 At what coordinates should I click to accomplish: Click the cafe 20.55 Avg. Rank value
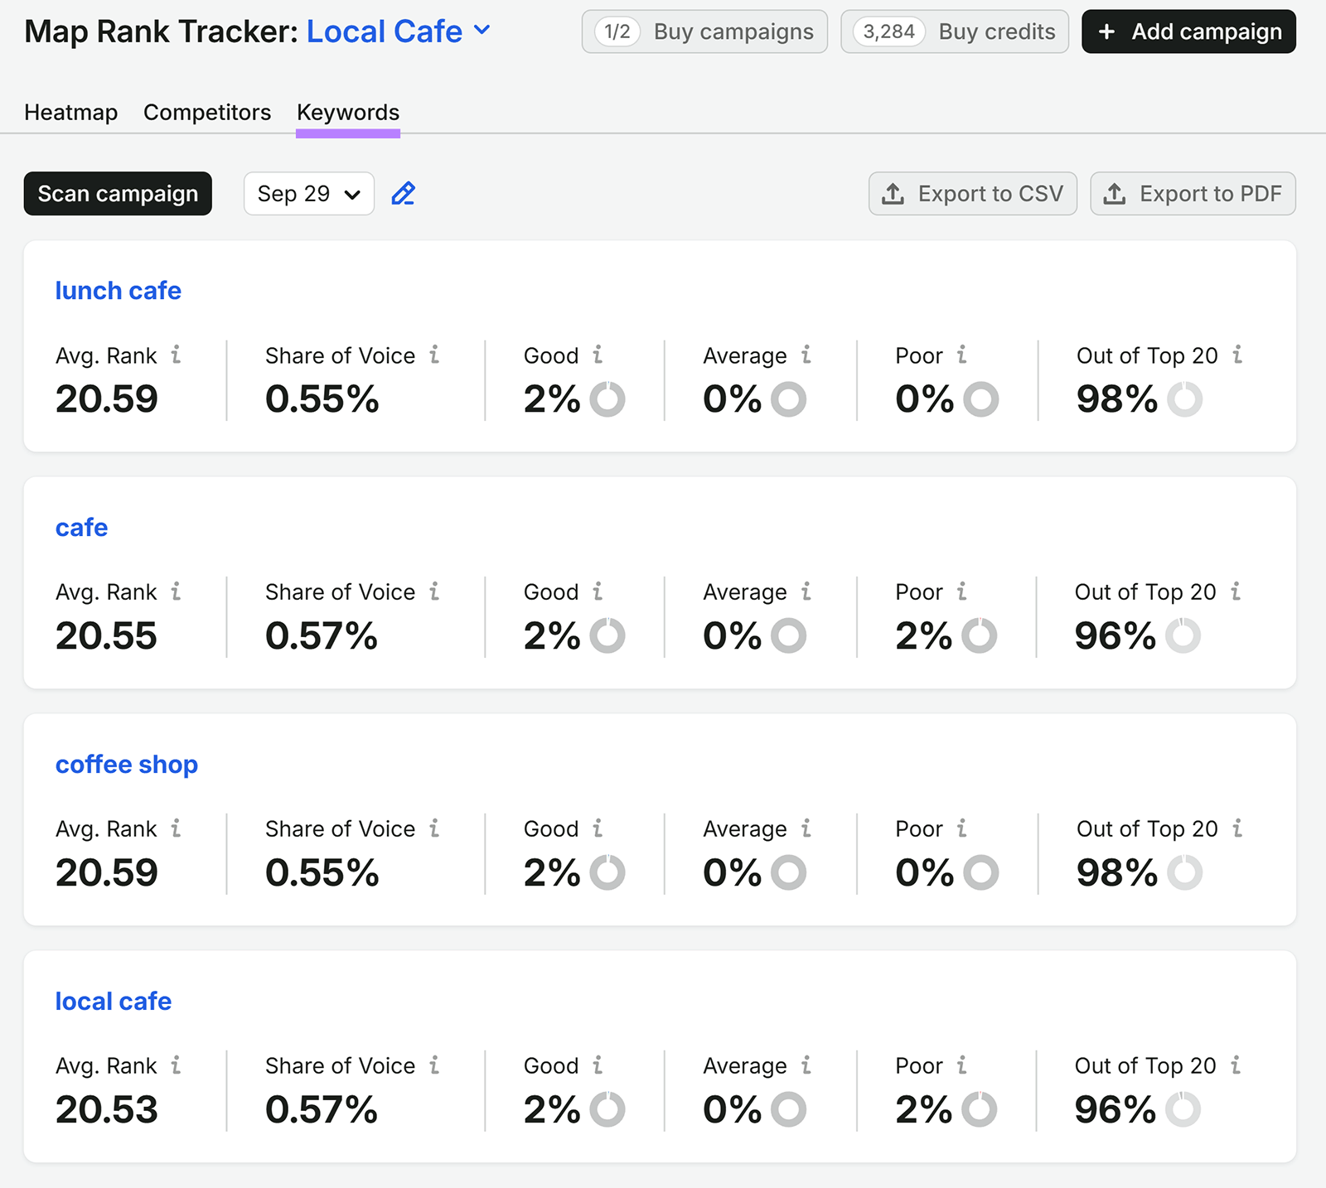point(106,636)
